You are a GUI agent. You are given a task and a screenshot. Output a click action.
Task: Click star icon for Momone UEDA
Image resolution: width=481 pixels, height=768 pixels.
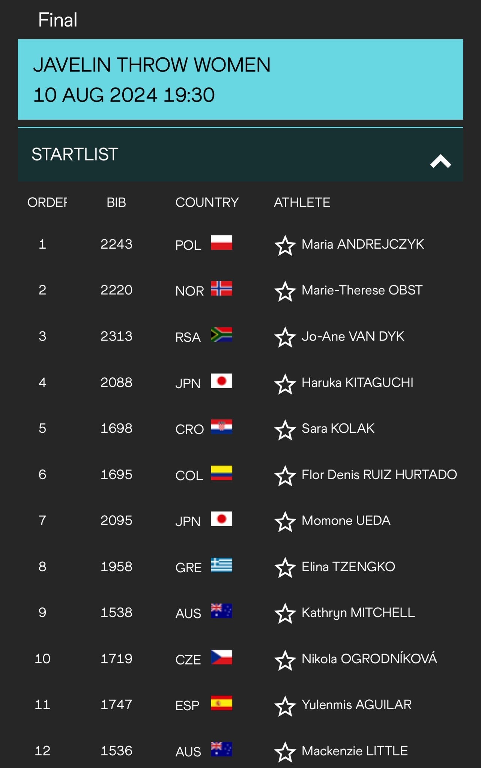click(x=285, y=522)
